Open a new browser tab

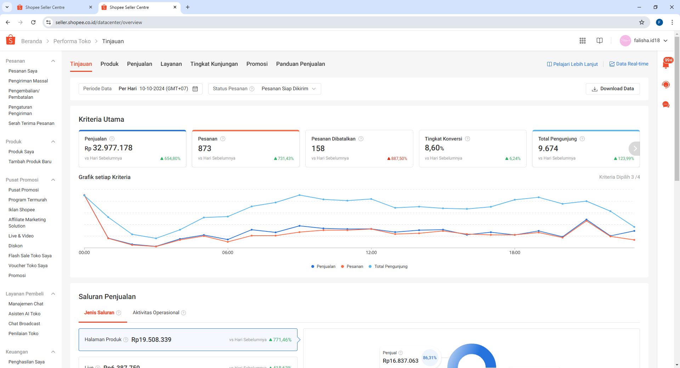coord(188,7)
